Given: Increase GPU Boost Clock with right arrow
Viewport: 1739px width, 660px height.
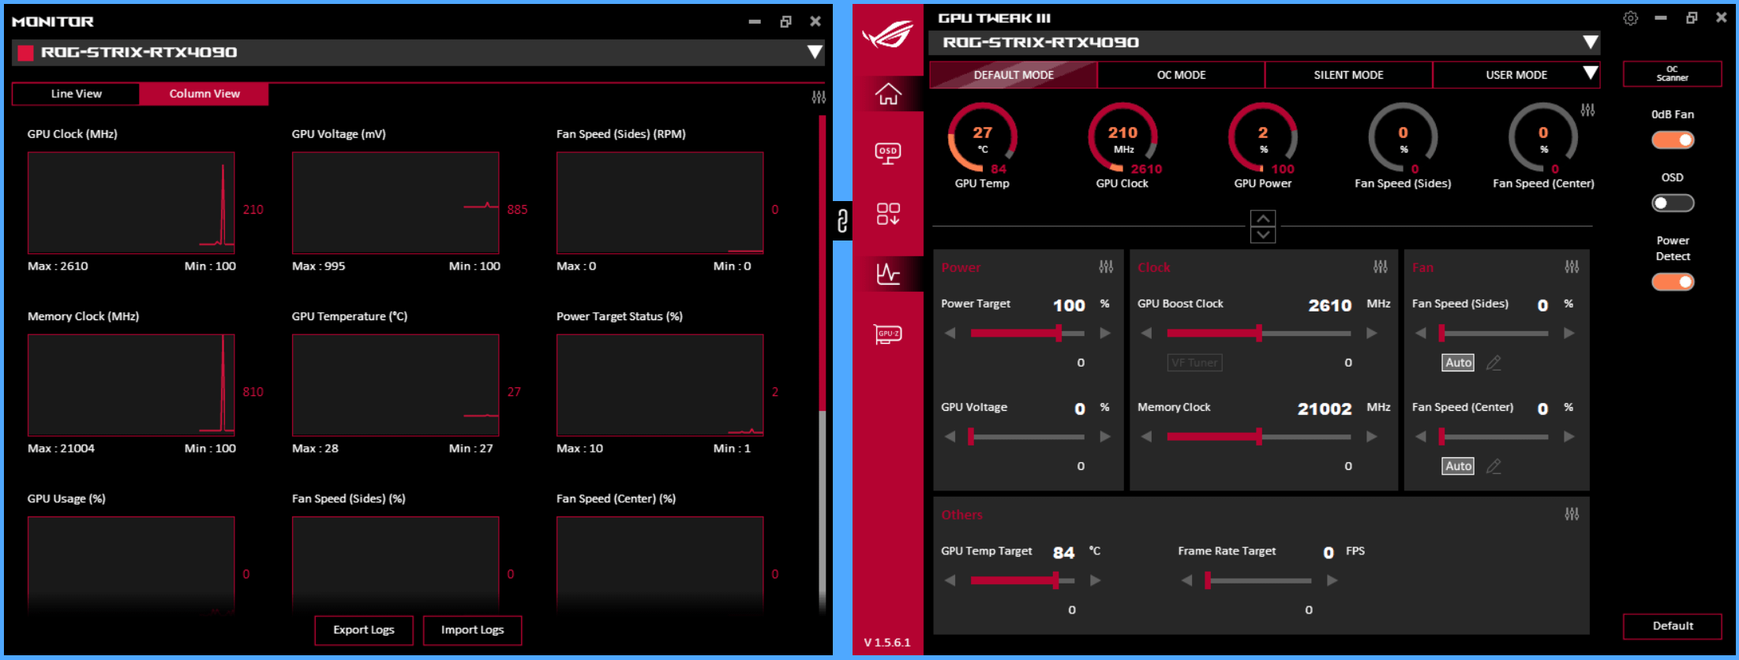Looking at the screenshot, I should pos(1372,334).
